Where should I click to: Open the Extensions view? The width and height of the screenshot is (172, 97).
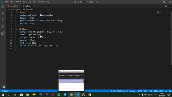click(3, 33)
